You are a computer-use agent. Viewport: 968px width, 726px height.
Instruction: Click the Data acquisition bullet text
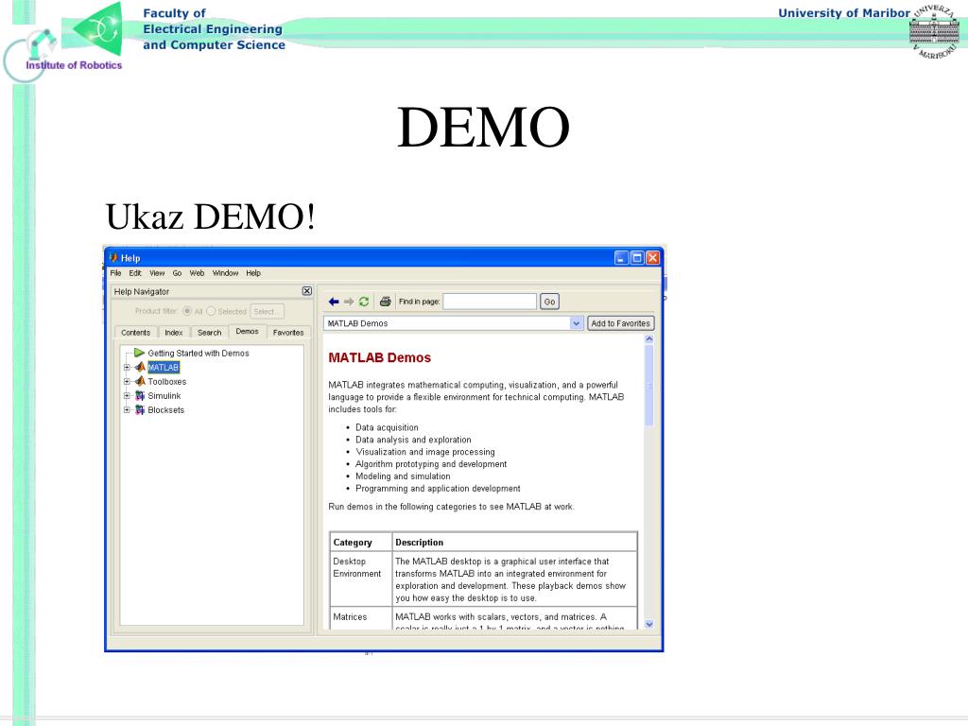click(387, 427)
